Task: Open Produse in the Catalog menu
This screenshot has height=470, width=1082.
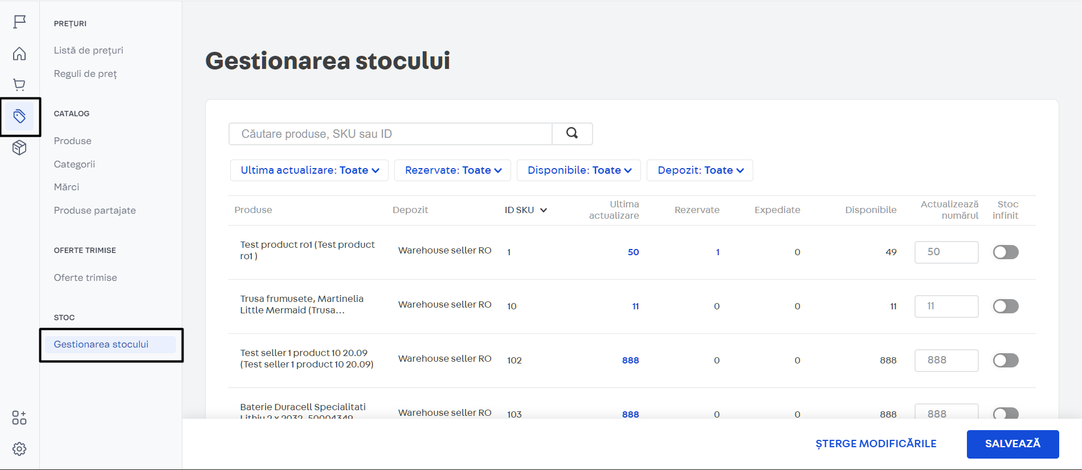Action: 72,141
